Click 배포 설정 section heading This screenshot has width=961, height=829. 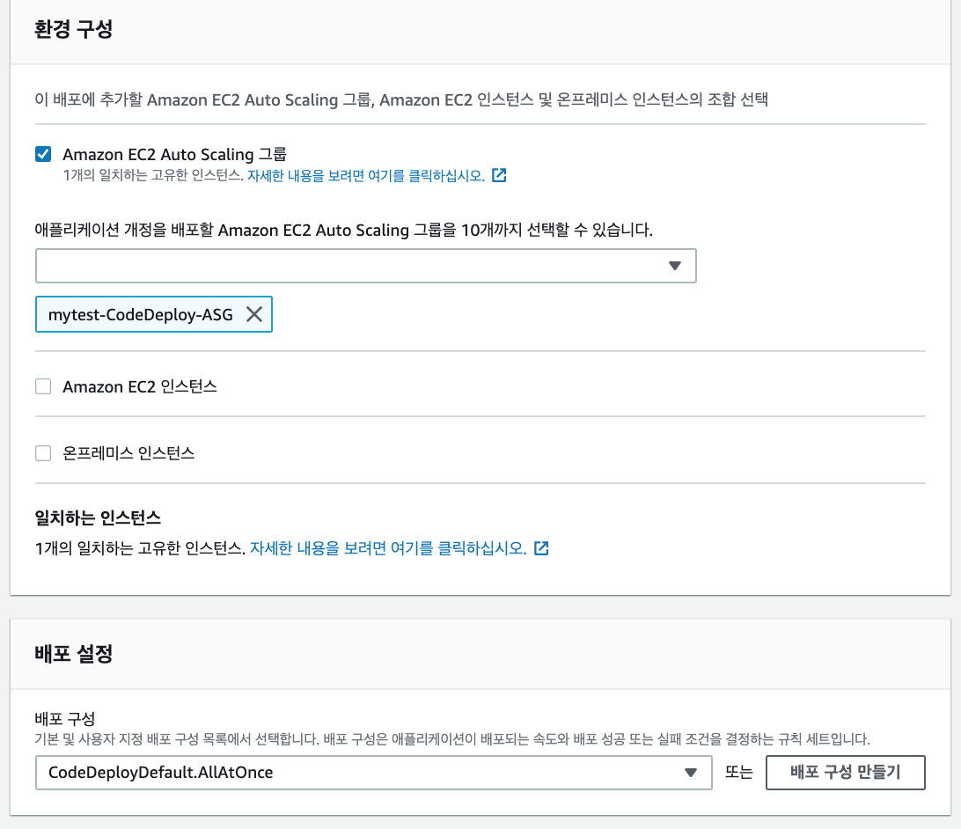(74, 653)
